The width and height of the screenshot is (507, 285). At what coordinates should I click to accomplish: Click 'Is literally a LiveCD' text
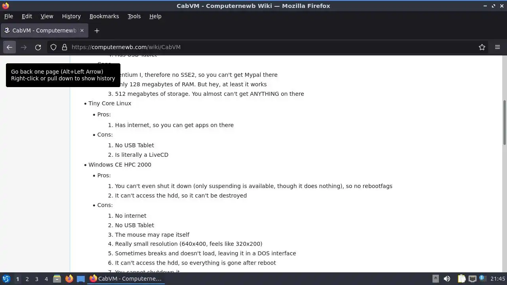[141, 155]
